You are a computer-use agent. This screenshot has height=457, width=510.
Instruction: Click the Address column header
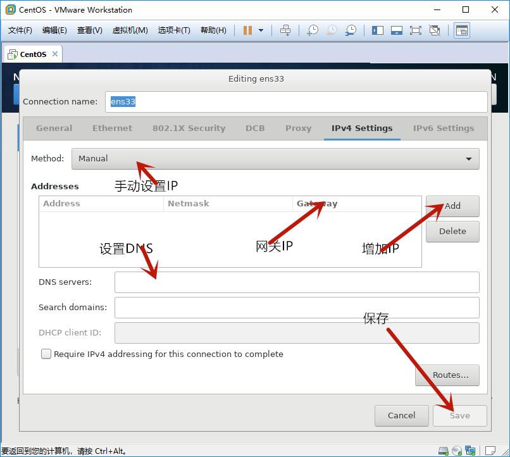point(101,204)
